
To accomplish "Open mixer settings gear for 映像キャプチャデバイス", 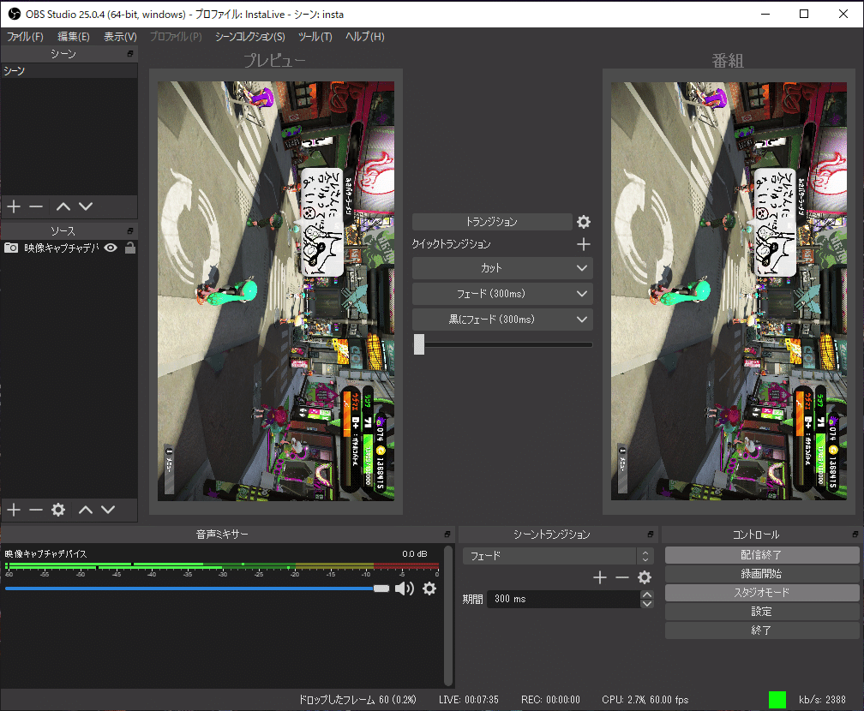I will (x=429, y=589).
